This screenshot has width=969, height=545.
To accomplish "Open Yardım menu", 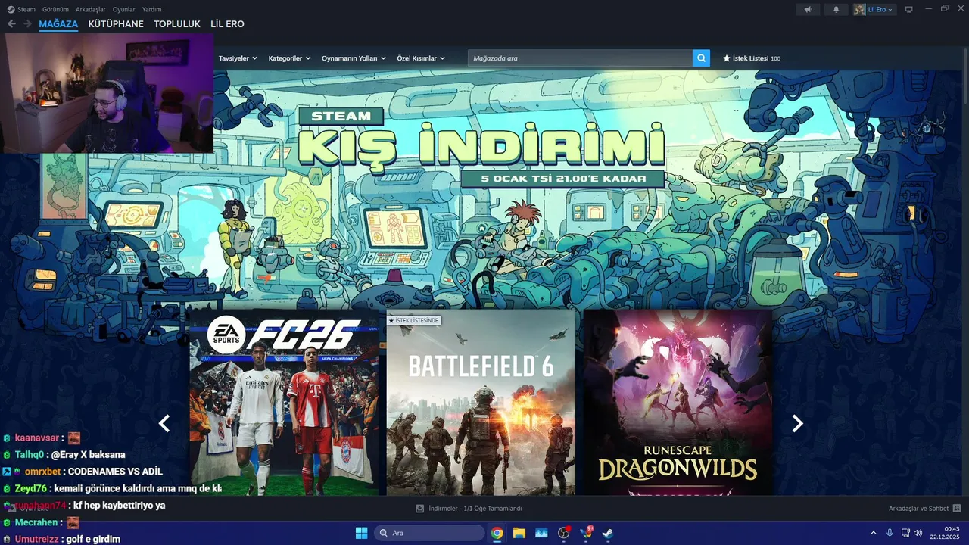I will pos(151,9).
